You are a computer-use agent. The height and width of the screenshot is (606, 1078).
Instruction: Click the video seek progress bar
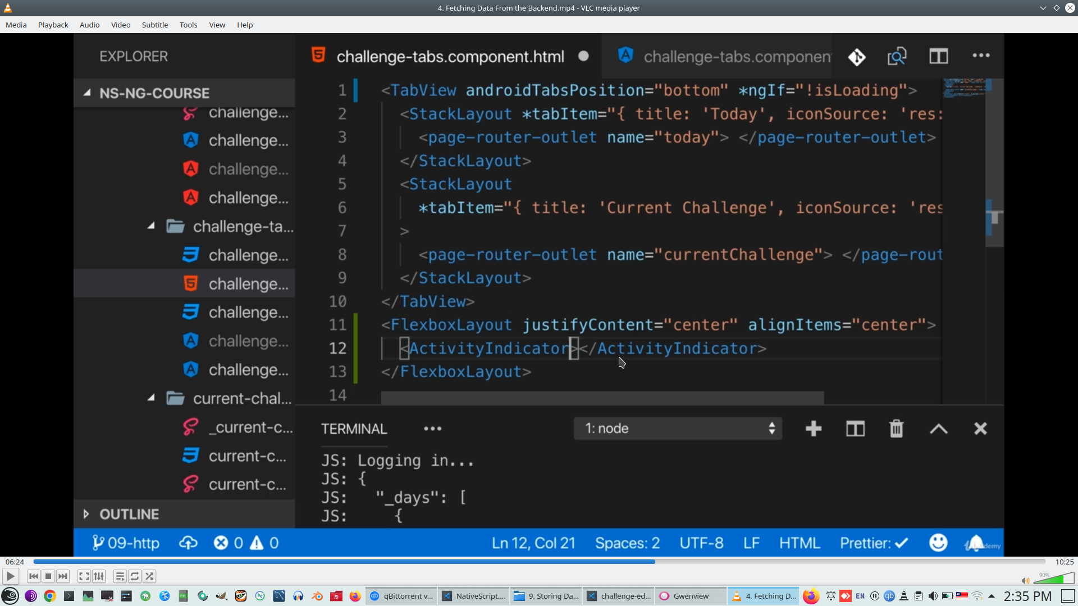pos(539,562)
